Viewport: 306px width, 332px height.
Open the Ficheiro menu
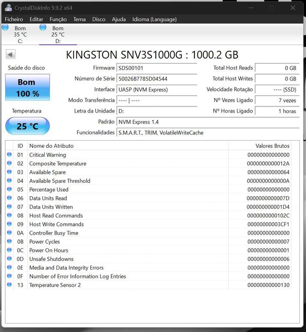[14, 19]
